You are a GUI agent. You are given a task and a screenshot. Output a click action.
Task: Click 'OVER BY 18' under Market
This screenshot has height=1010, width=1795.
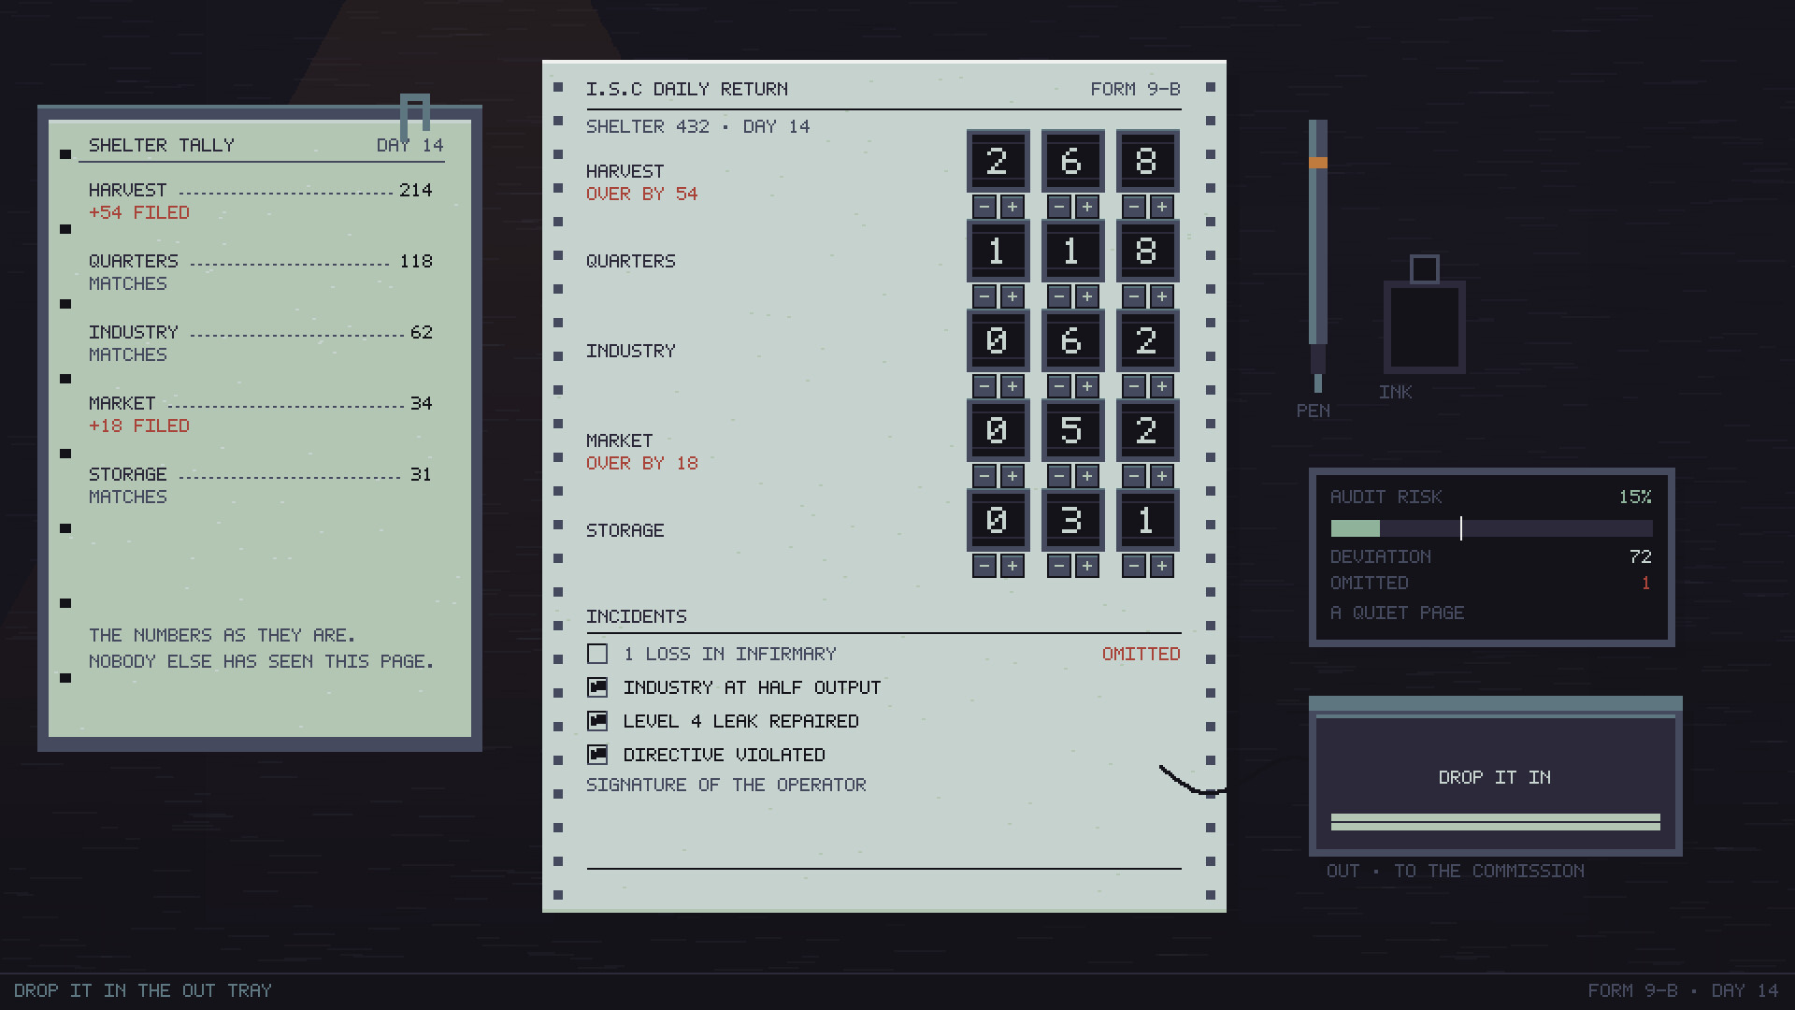click(642, 463)
